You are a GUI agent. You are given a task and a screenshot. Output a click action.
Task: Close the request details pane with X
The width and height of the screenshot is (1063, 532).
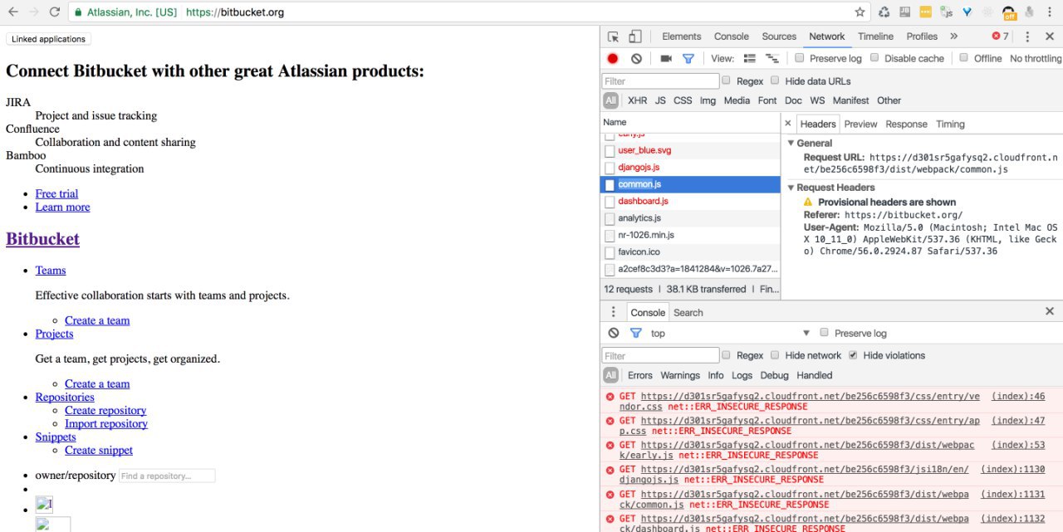[x=788, y=124]
